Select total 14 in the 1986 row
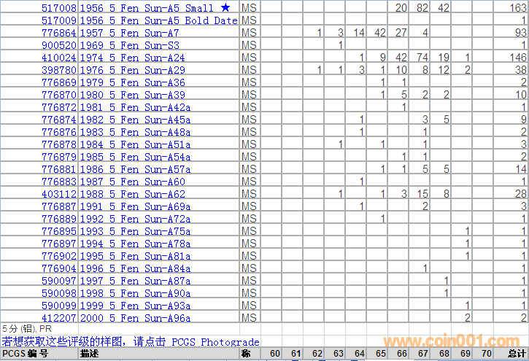 (x=520, y=169)
